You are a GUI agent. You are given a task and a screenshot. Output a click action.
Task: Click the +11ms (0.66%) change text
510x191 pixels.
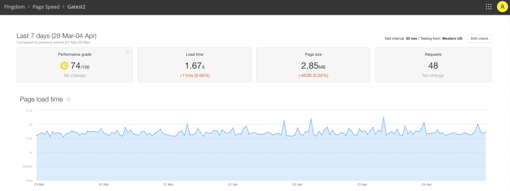pyautogui.click(x=195, y=75)
